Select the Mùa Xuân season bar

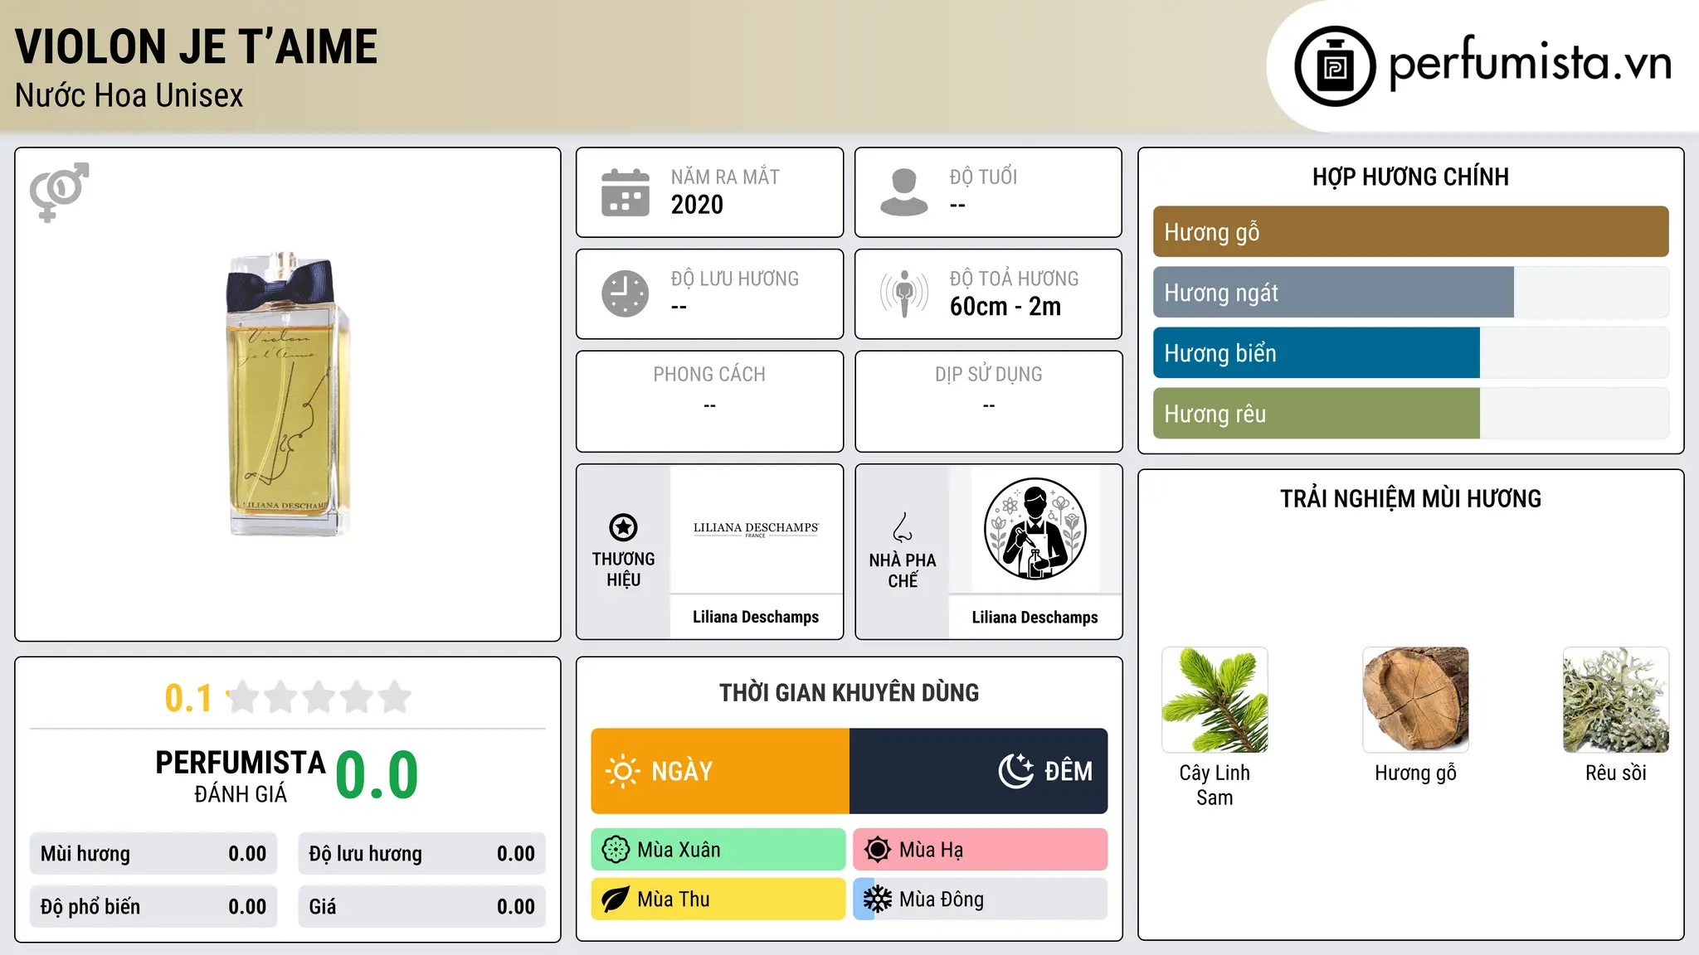point(718,850)
